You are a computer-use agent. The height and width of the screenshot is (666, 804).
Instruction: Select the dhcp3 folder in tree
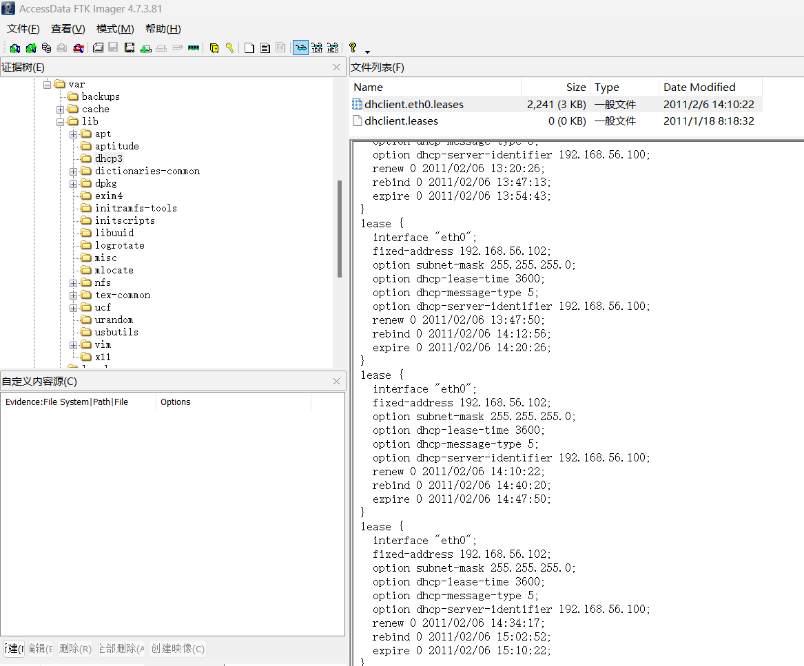(x=108, y=159)
